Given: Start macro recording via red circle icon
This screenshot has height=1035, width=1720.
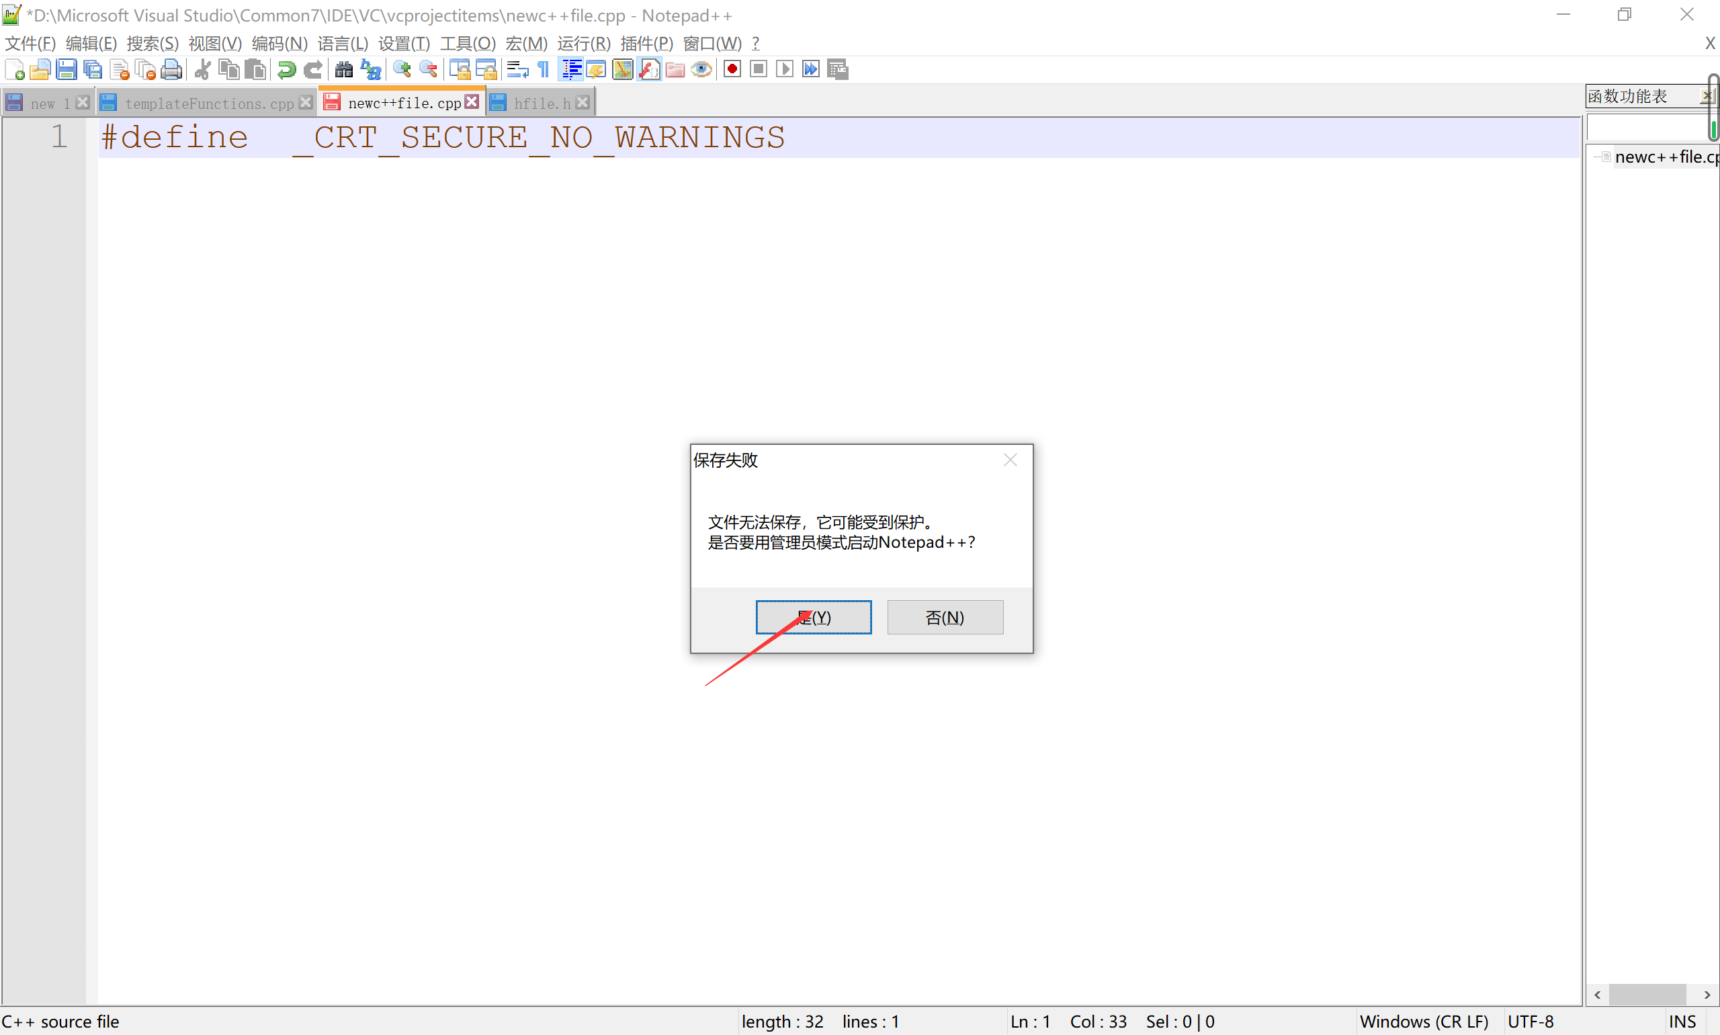Looking at the screenshot, I should [732, 69].
